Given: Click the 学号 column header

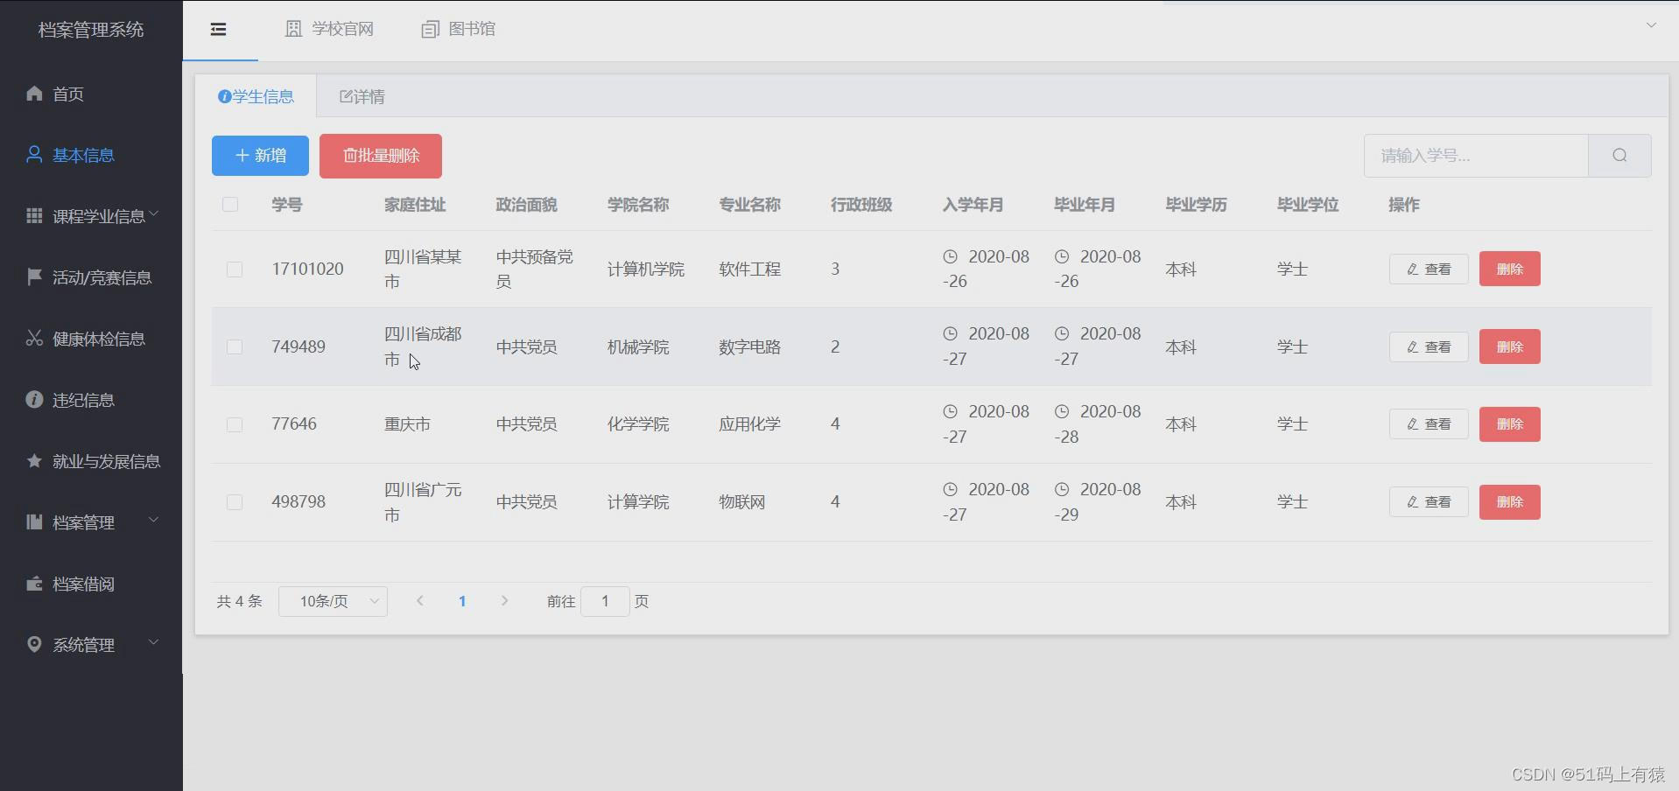Looking at the screenshot, I should coord(287,205).
